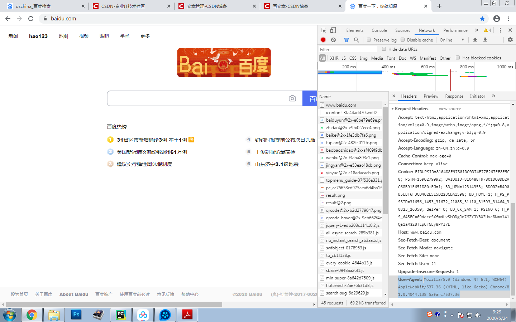Open the 贴吧 link
The width and height of the screenshot is (516, 322).
[x=104, y=36]
